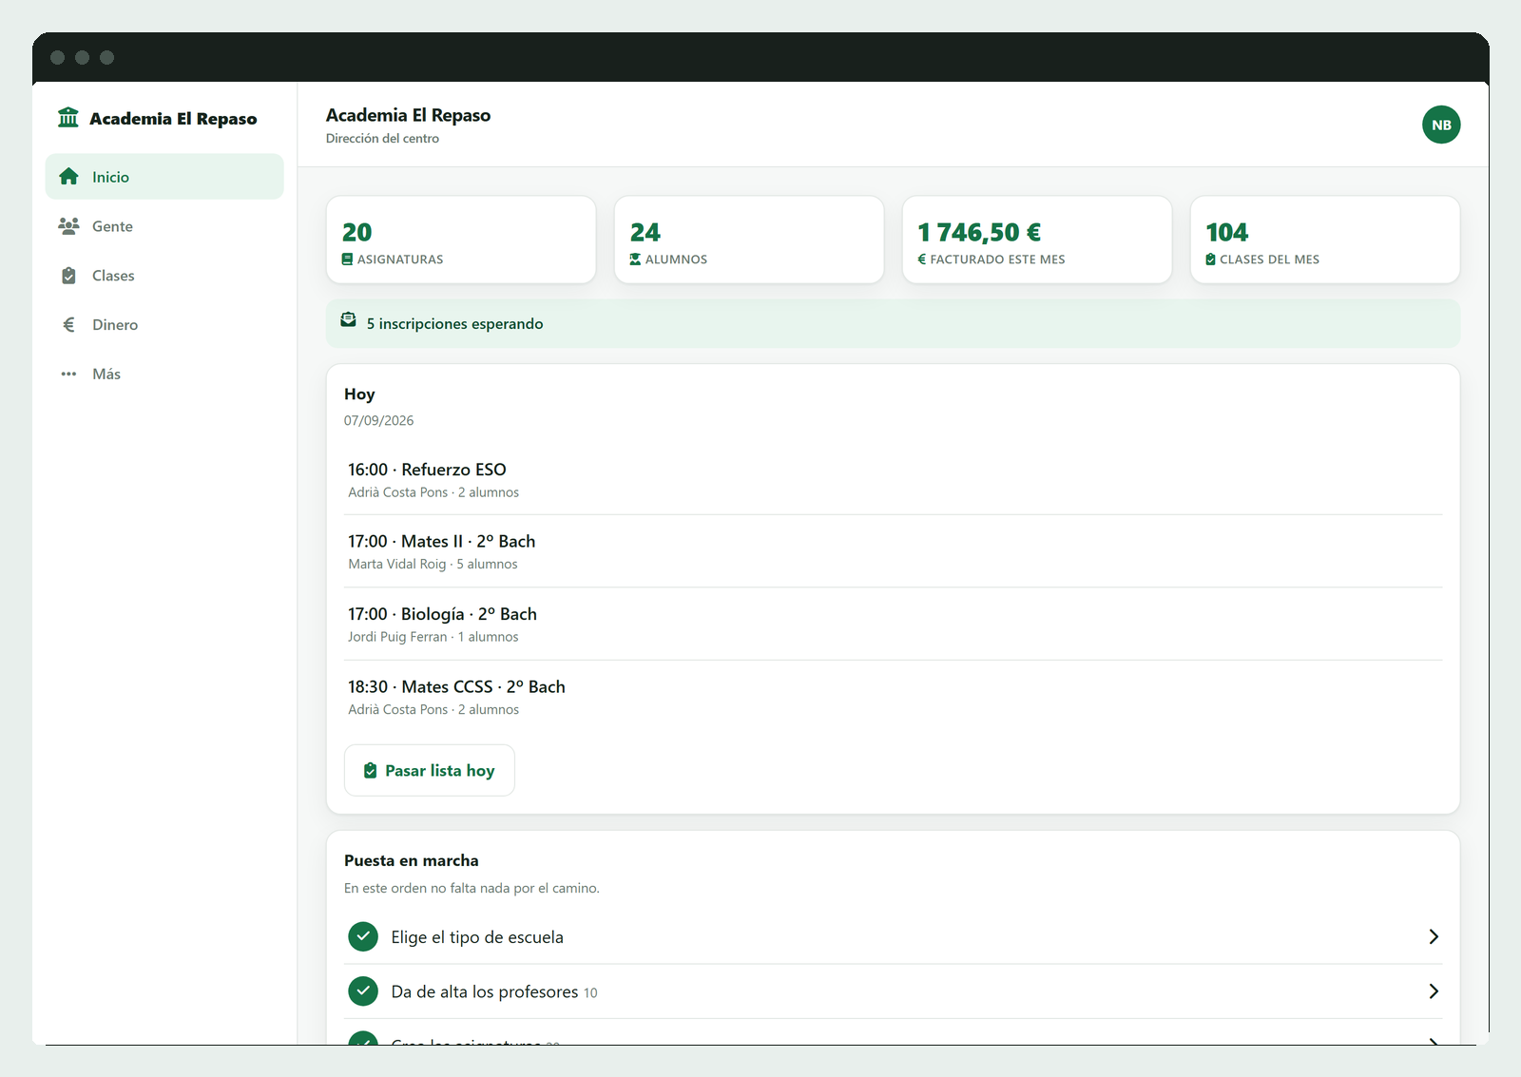Open the 1 746,50 € facturado card

click(1037, 240)
